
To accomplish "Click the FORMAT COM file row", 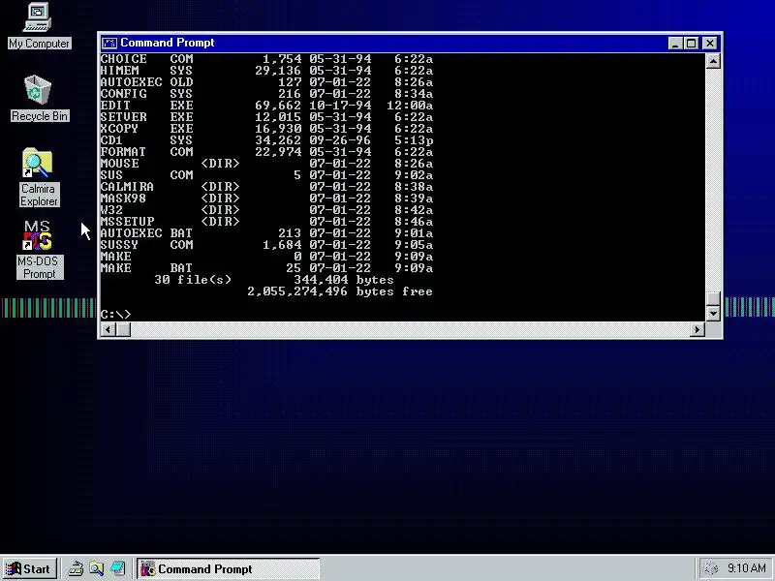I will click(x=266, y=152).
